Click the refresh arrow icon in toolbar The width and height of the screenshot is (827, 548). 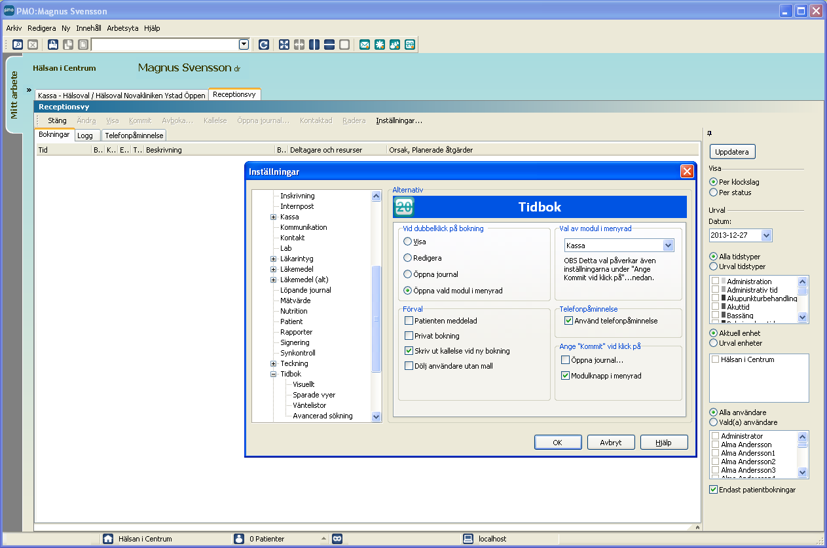[263, 45]
